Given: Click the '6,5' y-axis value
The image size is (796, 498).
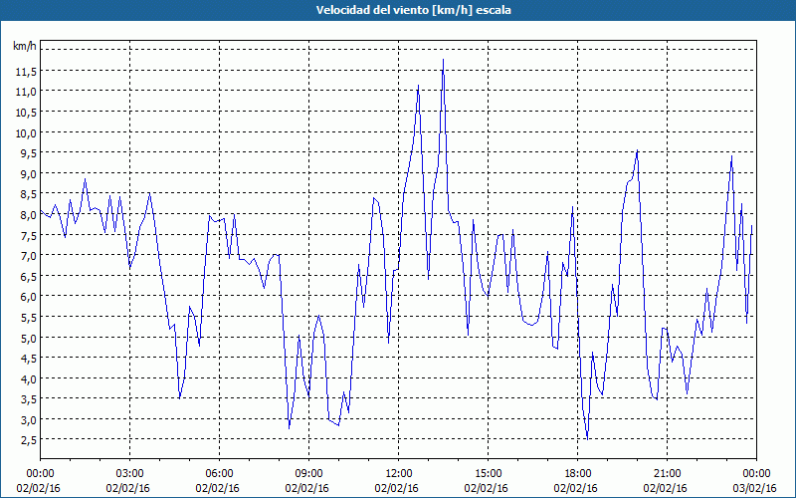Looking at the screenshot, I should pos(28,276).
